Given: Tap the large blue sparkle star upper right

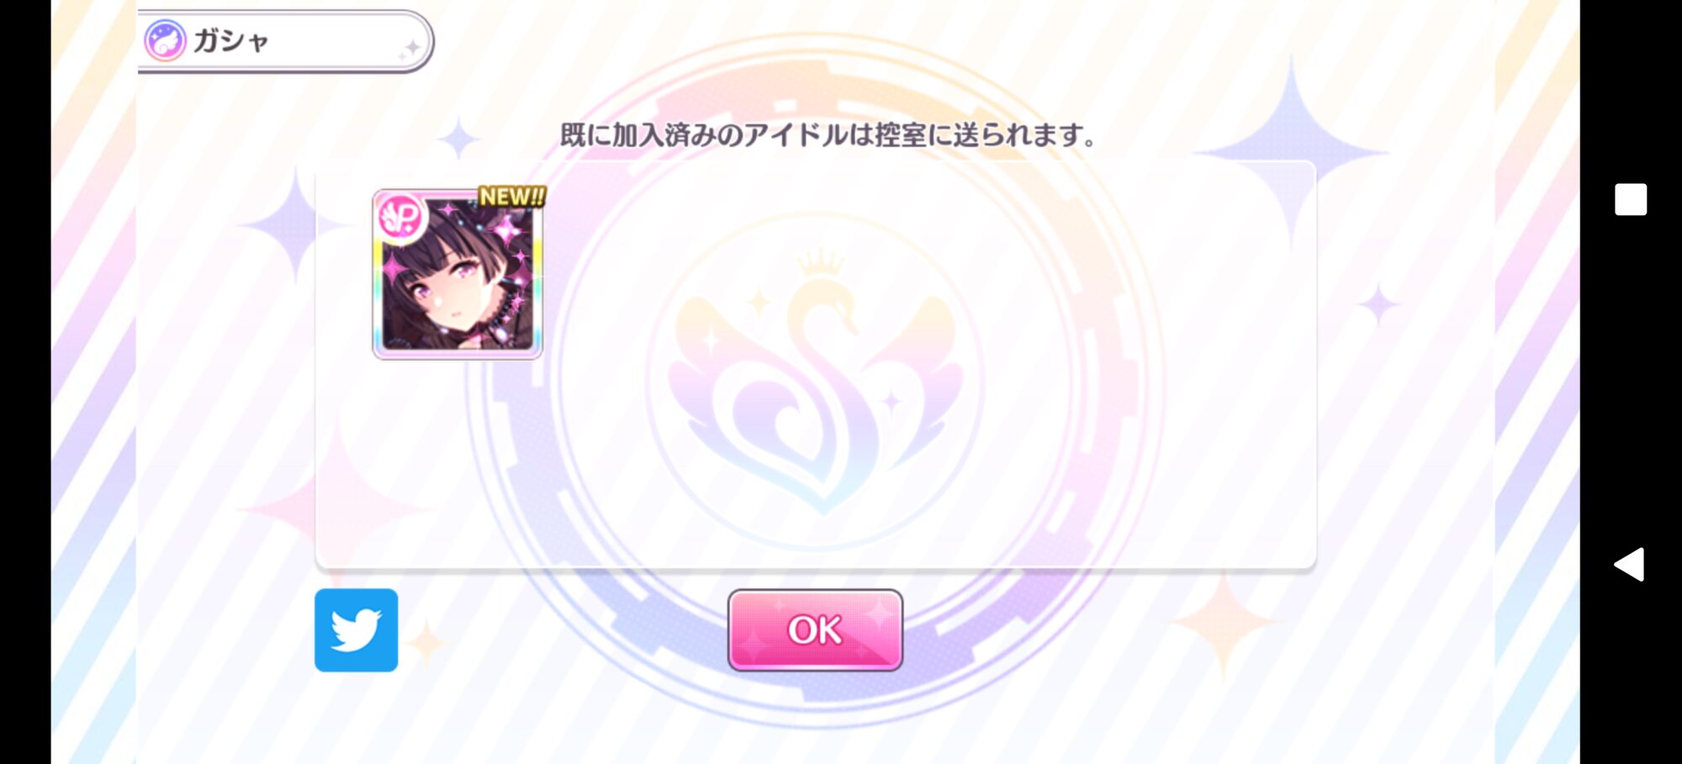Looking at the screenshot, I should pos(1291,151).
